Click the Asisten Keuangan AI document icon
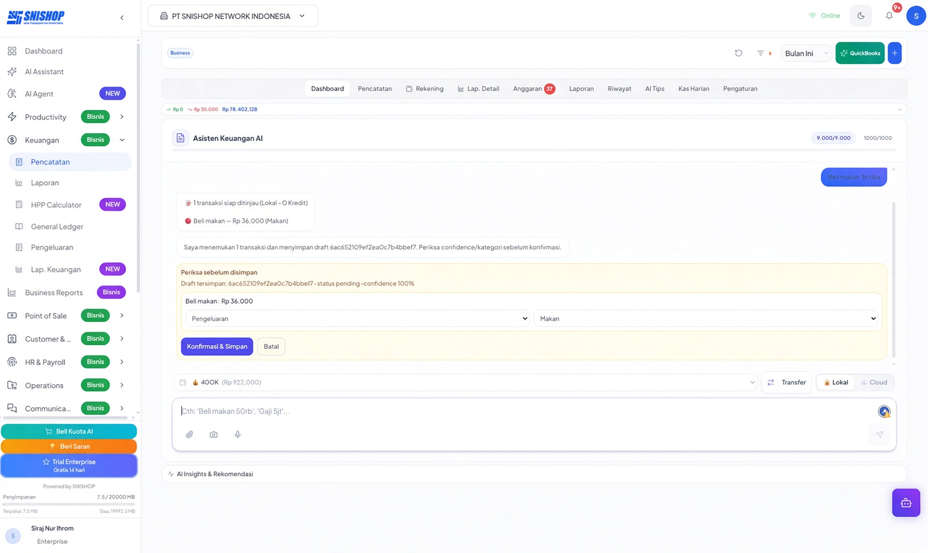Viewport: 928px width, 553px height. (180, 138)
